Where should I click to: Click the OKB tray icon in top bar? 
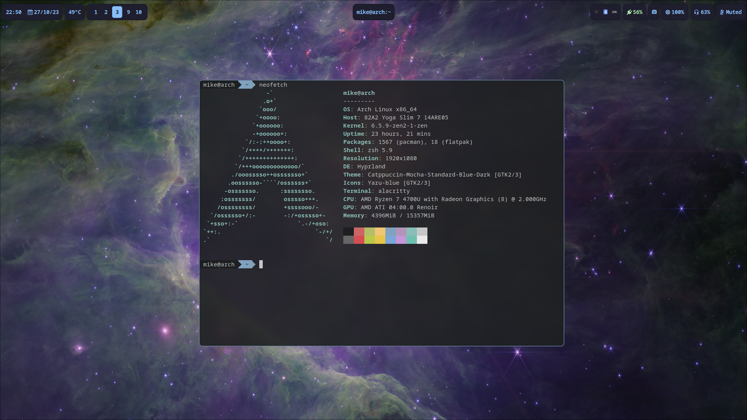click(614, 12)
